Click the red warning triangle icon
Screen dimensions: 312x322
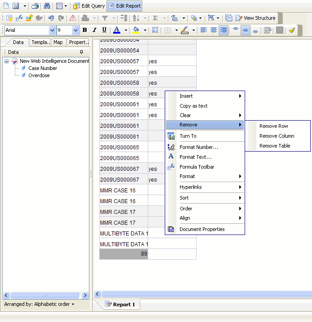tap(73, 18)
